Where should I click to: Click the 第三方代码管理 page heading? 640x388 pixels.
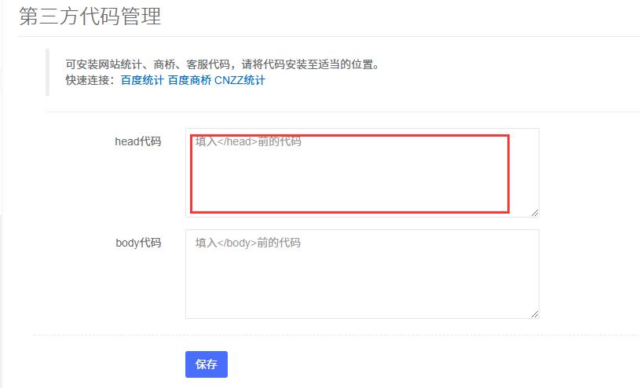tap(90, 16)
